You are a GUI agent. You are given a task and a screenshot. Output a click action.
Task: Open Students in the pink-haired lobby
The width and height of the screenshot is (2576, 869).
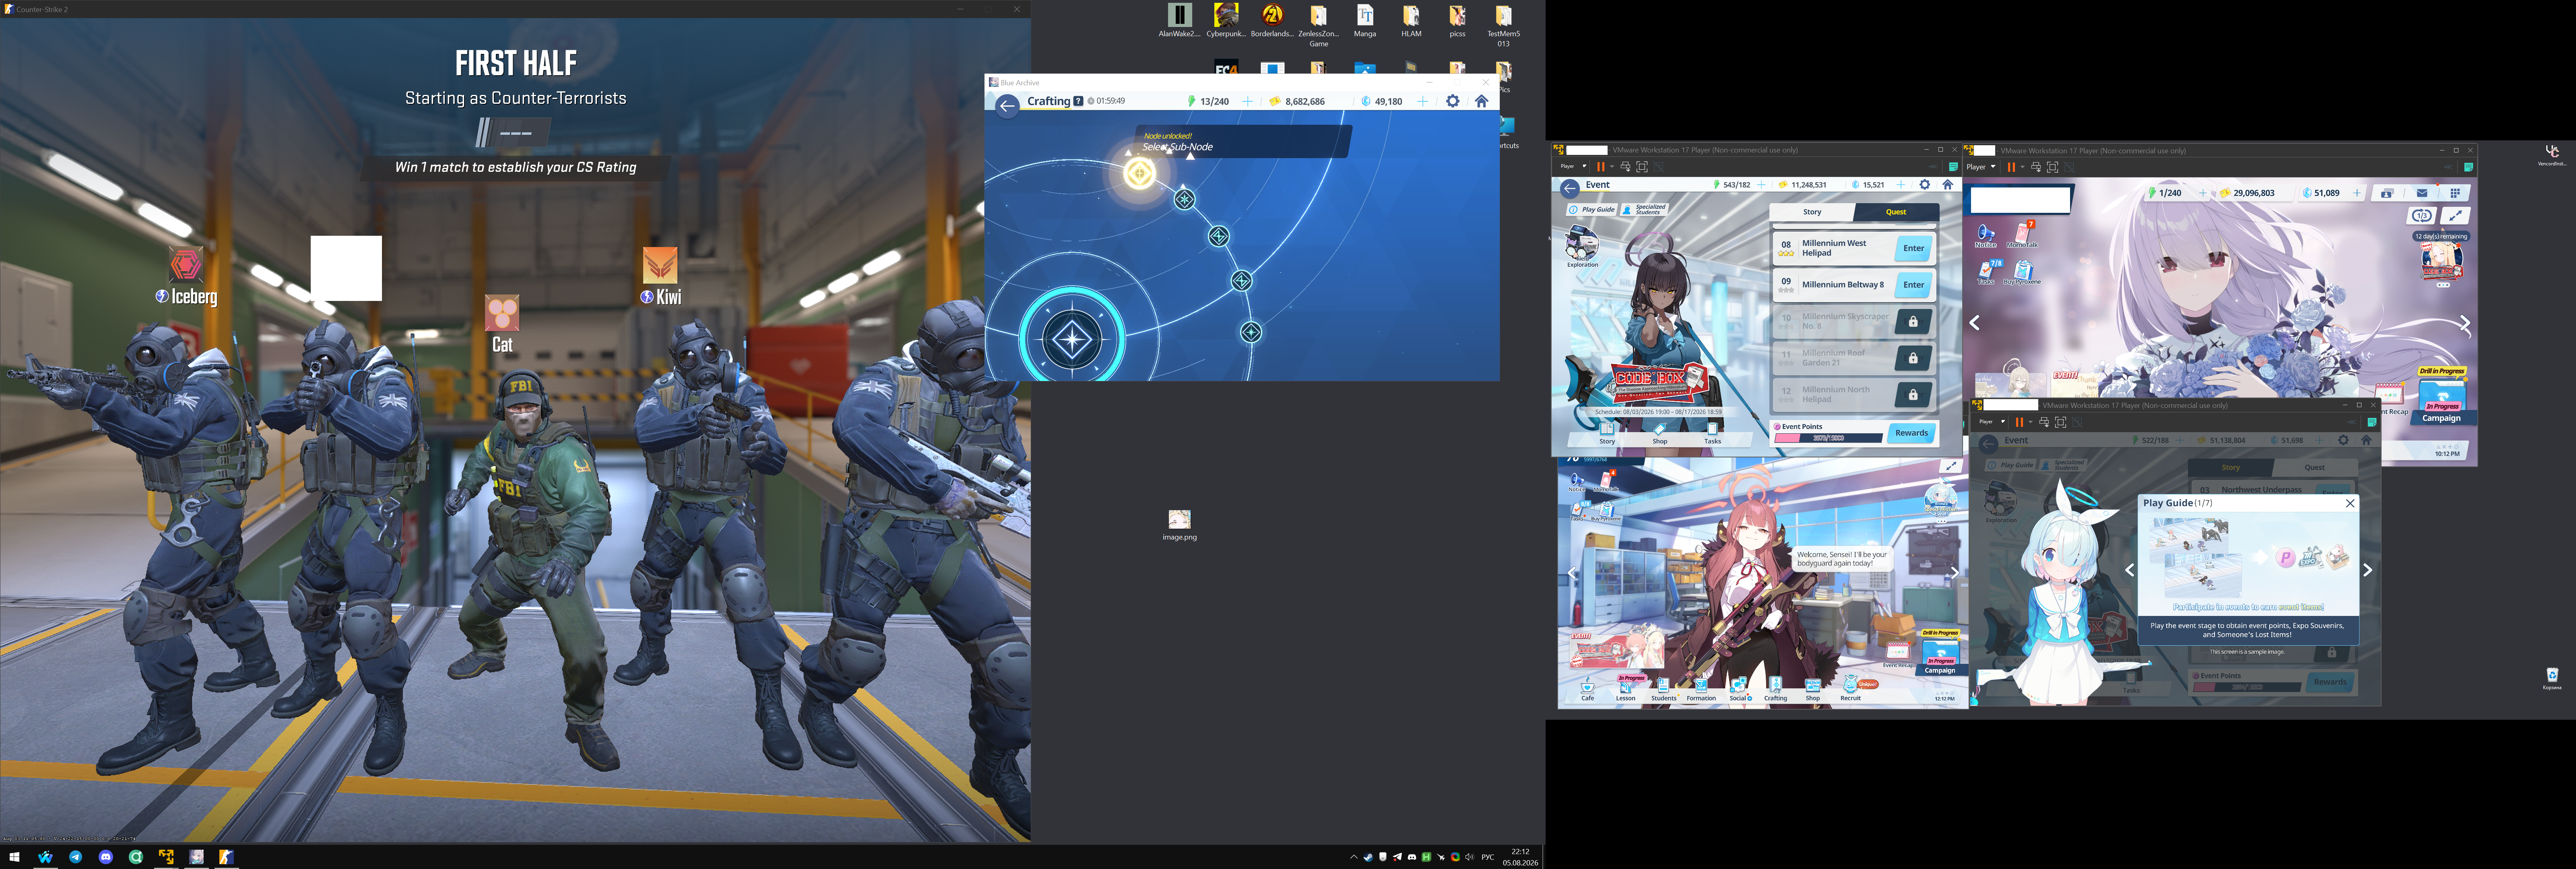tap(1663, 689)
